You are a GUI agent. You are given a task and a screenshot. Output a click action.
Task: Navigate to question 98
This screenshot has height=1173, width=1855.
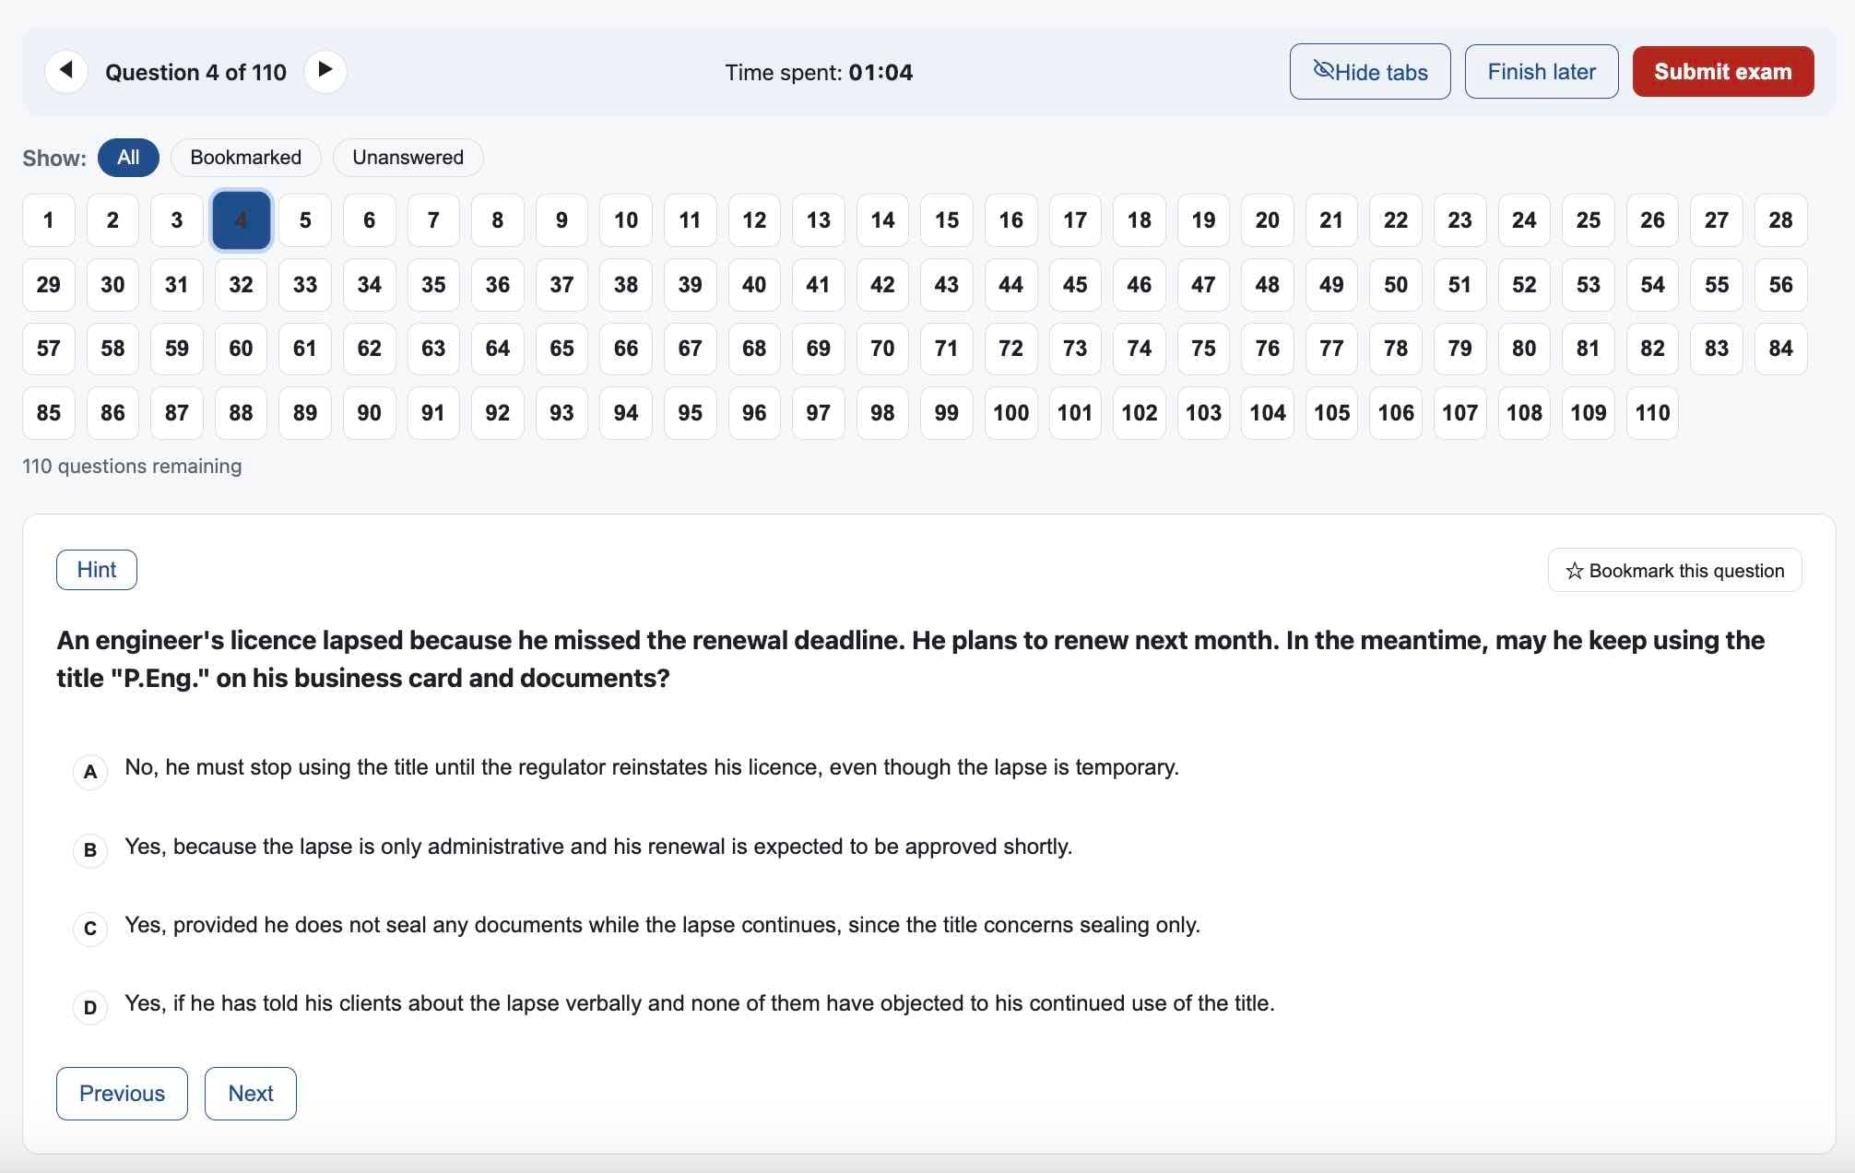click(882, 413)
